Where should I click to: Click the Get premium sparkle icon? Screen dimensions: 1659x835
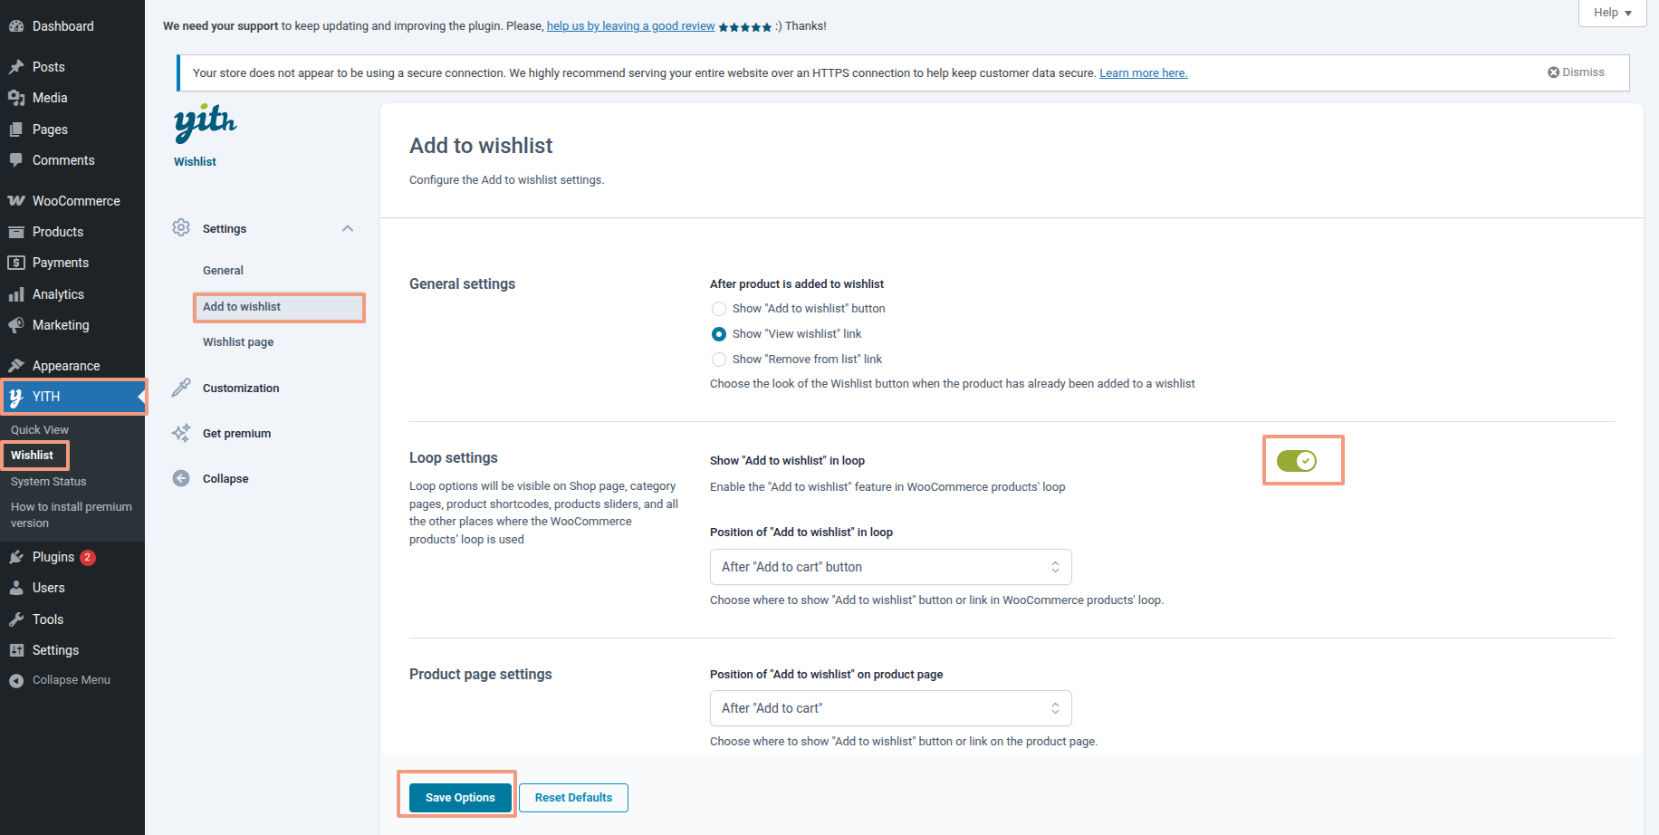[181, 433]
